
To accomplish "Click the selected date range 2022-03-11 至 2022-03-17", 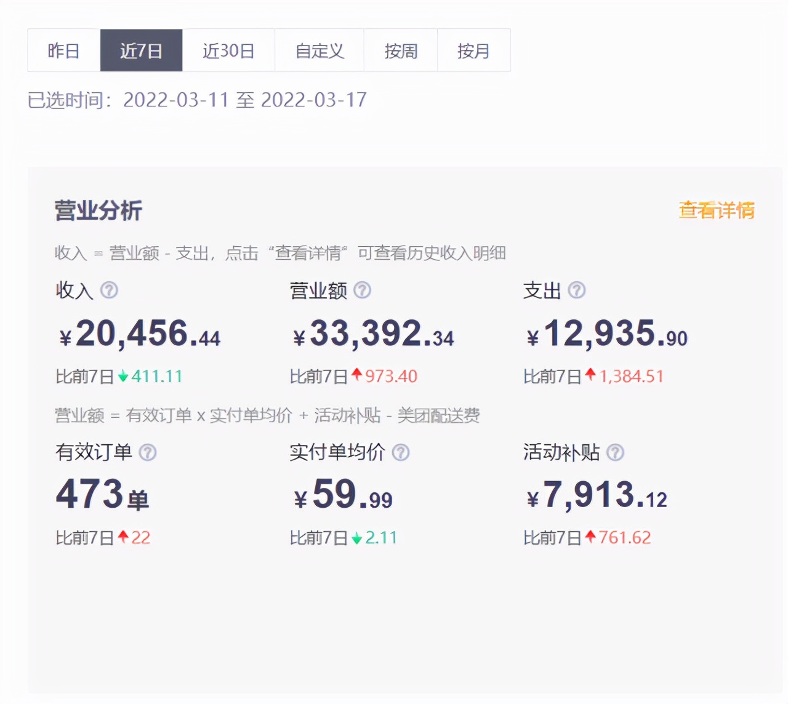I will coord(245,100).
